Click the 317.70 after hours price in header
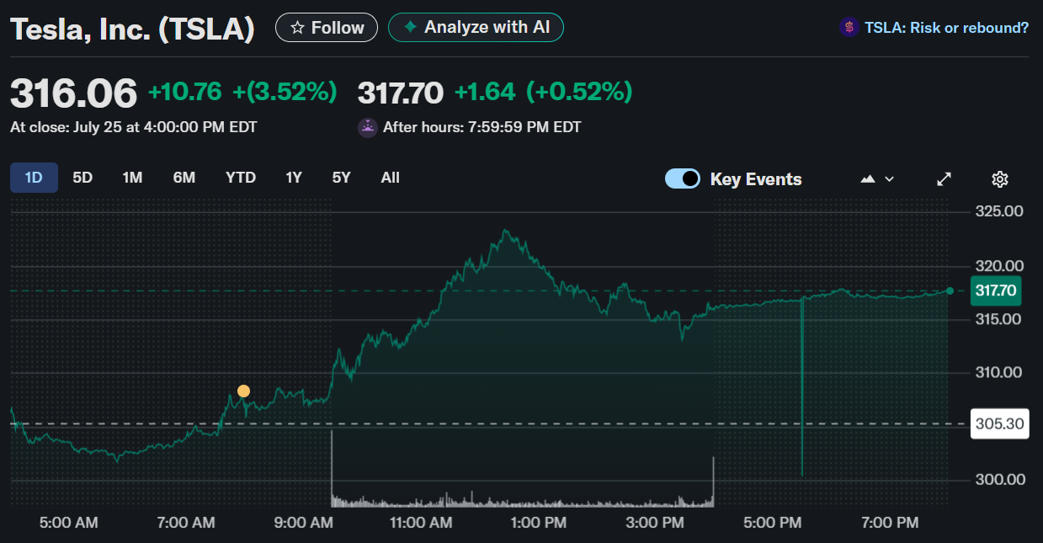The height and width of the screenshot is (543, 1043). 401,92
